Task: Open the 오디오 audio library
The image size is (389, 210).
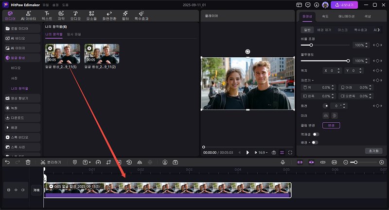Action: tap(75, 16)
